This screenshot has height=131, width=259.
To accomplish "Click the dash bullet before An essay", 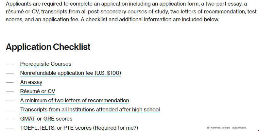I will pyautogui.click(x=10, y=82).
